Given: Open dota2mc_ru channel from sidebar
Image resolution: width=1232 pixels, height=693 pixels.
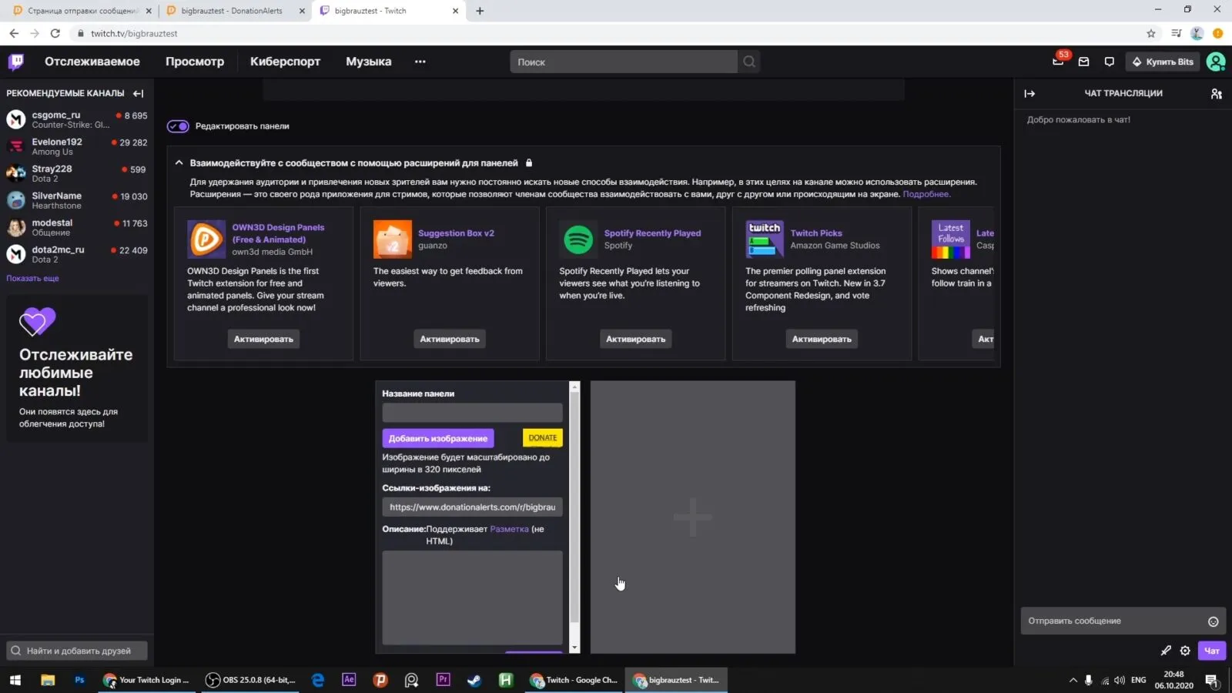Looking at the screenshot, I should tap(77, 254).
